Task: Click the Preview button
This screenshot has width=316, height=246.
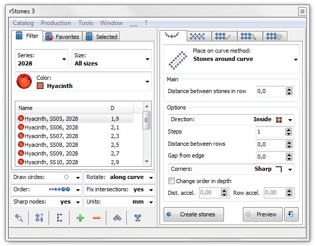Action: (x=263, y=214)
